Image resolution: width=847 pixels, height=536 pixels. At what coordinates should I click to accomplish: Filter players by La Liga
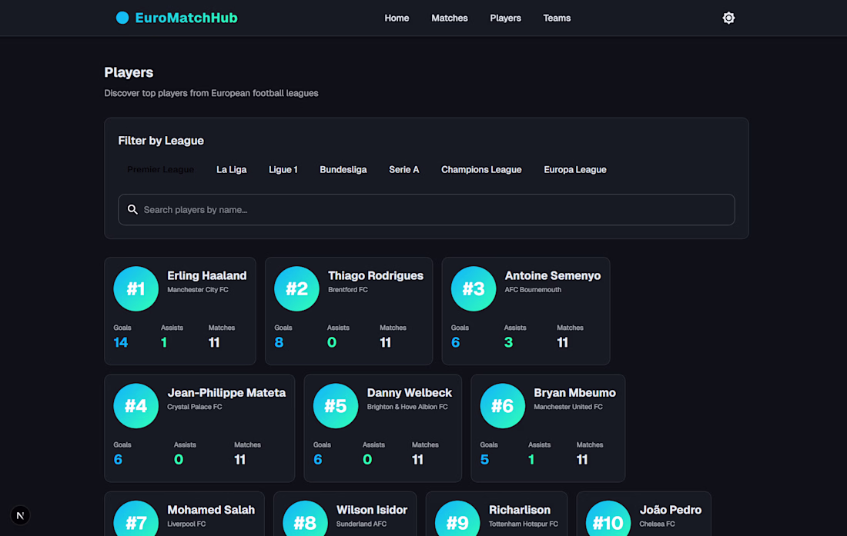(x=232, y=169)
